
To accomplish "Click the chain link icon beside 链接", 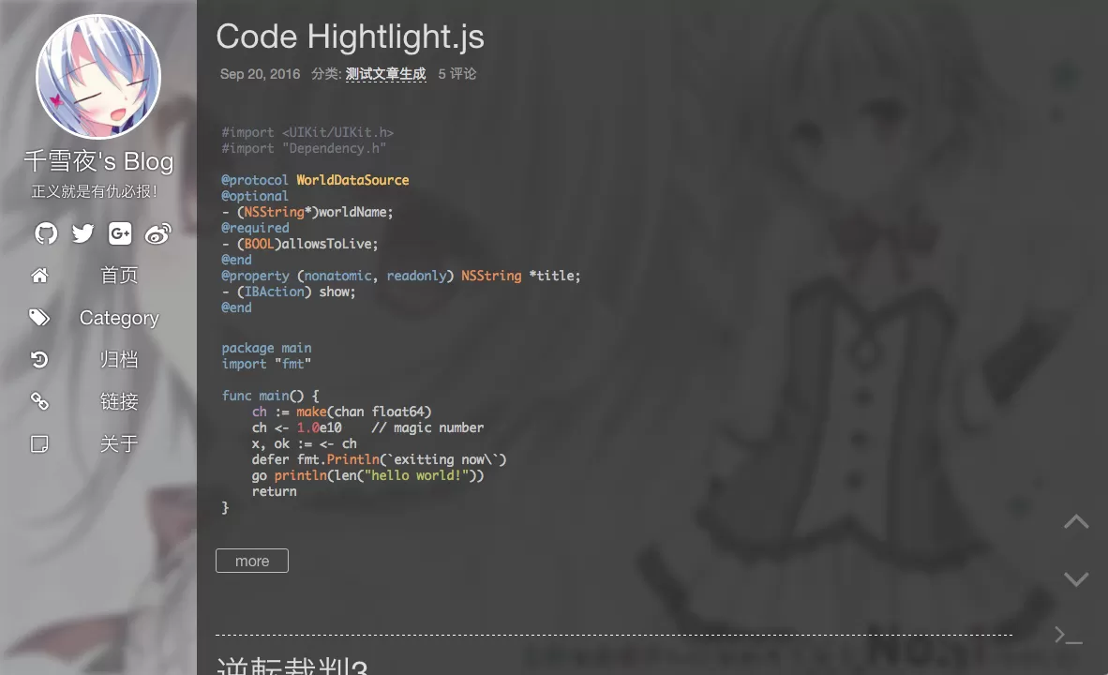I will [39, 401].
